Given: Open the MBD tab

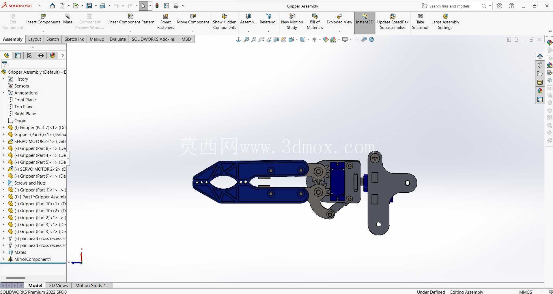Looking at the screenshot, I should (186, 39).
